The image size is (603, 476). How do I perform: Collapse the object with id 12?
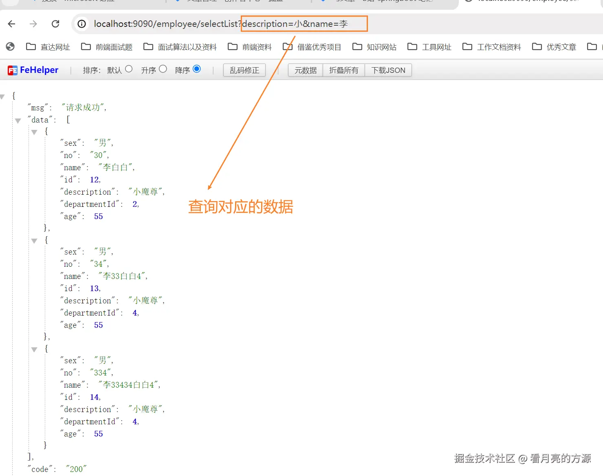[34, 132]
